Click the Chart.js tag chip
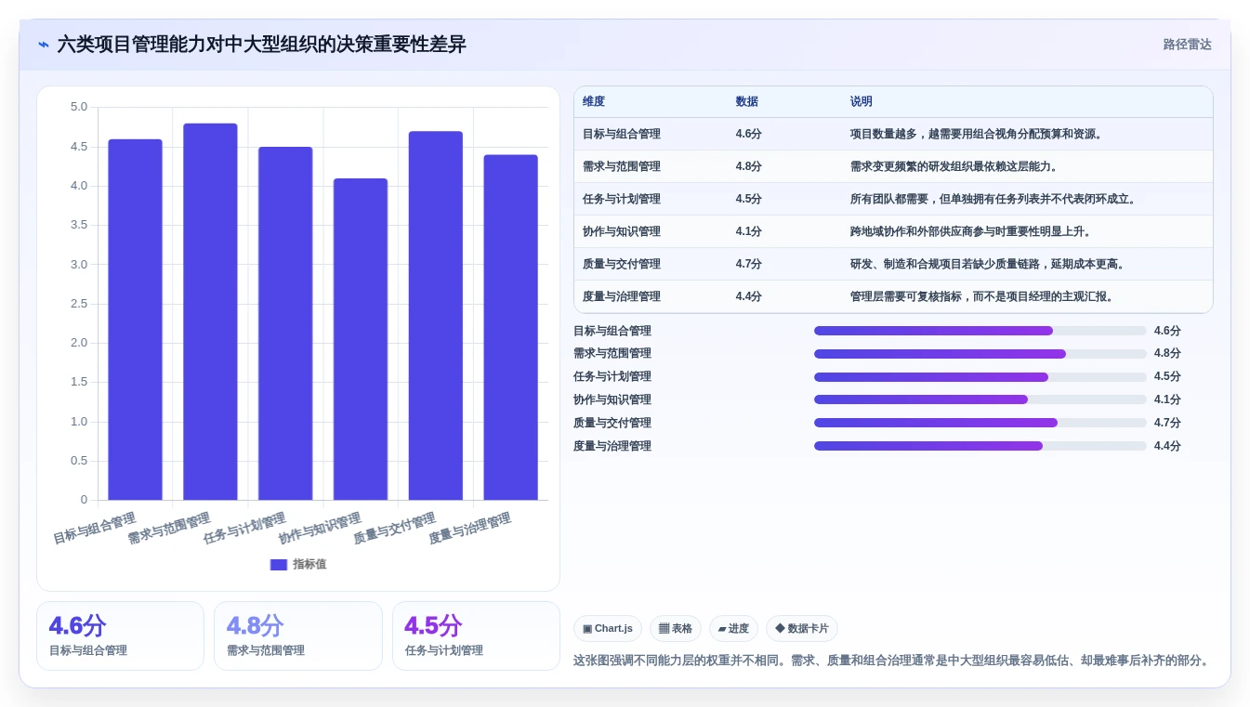Viewport: 1250px width, 707px height. coord(608,629)
